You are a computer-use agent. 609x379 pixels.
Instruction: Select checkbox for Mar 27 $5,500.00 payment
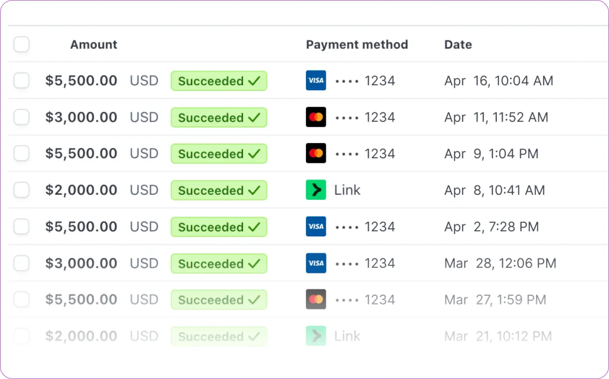click(x=21, y=300)
